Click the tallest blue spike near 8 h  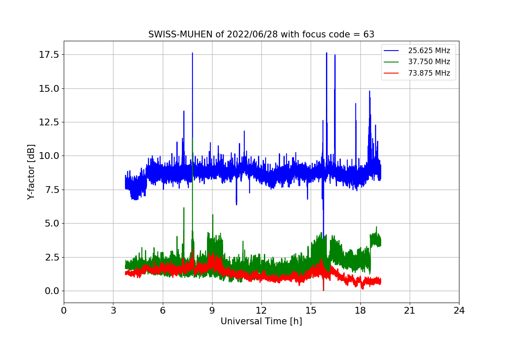pyautogui.click(x=193, y=54)
